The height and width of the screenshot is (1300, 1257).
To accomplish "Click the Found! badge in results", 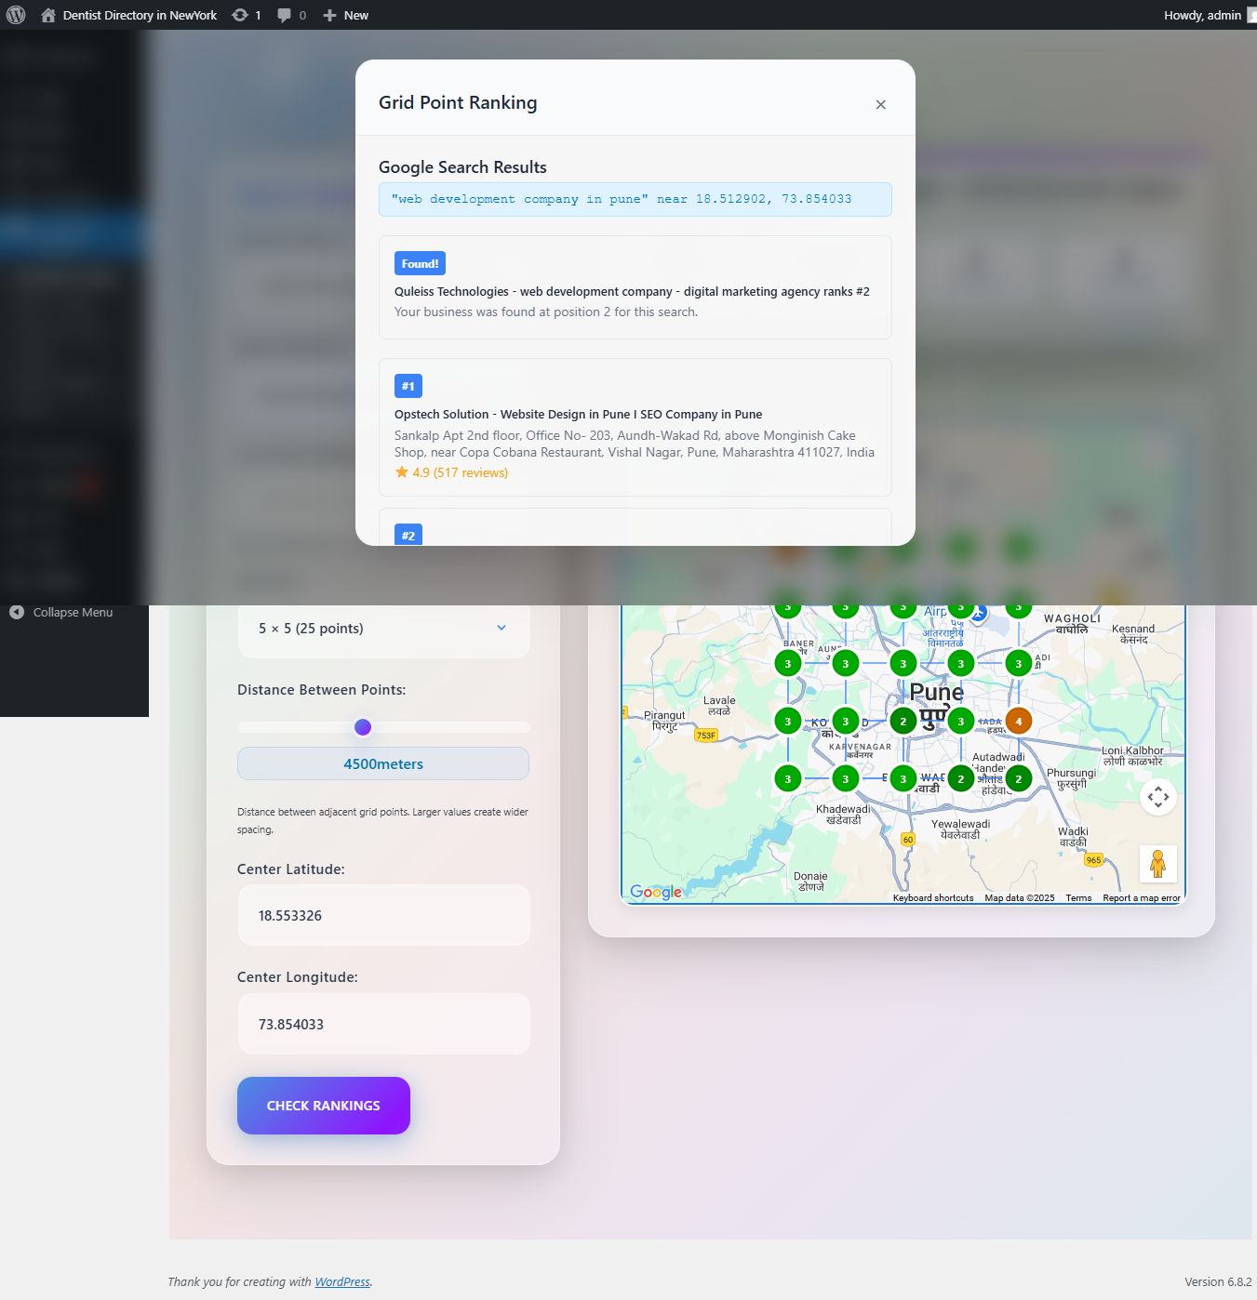I will click(x=420, y=263).
